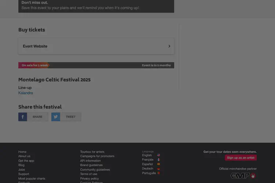Image resolution: width=275 pixels, height=183 pixels.
Task: Open the Terms of use link
Action: point(89,174)
